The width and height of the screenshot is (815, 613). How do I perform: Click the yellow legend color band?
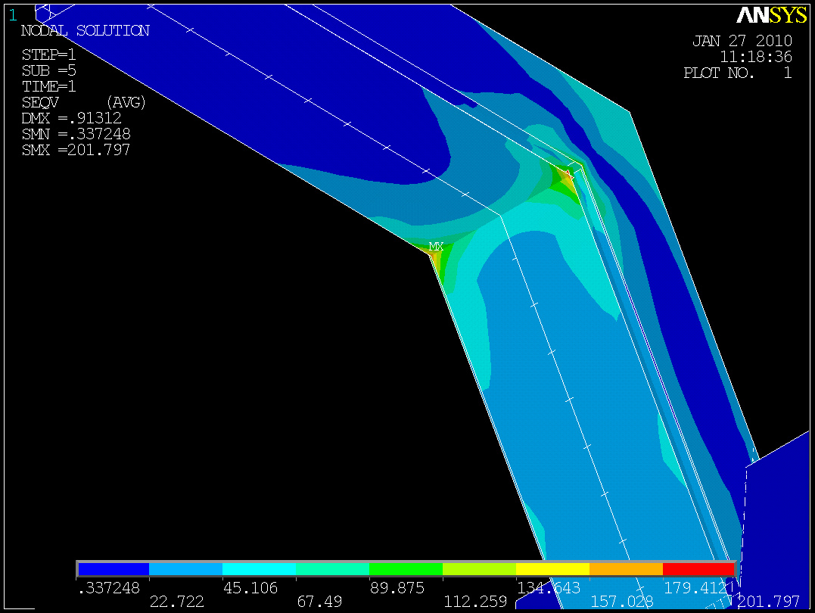click(x=552, y=569)
